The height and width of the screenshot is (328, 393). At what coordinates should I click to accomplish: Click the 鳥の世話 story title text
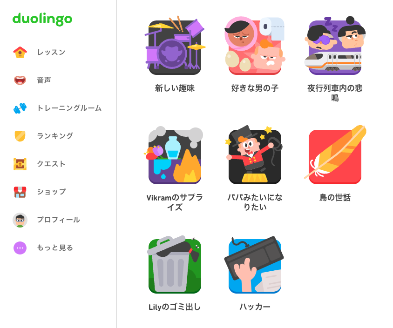click(335, 198)
